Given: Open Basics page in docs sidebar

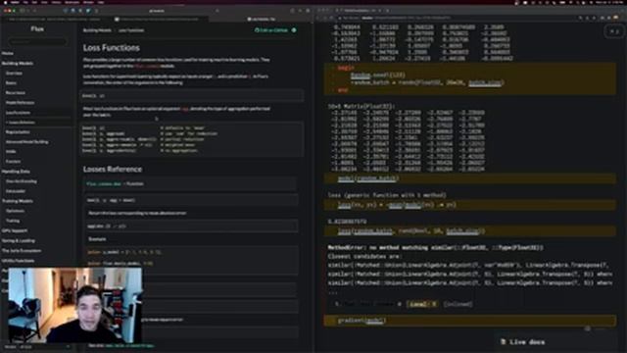Looking at the screenshot, I should pos(11,82).
